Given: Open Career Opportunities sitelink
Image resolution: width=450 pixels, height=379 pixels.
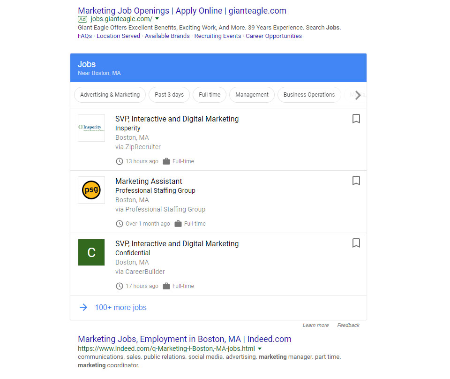Looking at the screenshot, I should tap(273, 36).
